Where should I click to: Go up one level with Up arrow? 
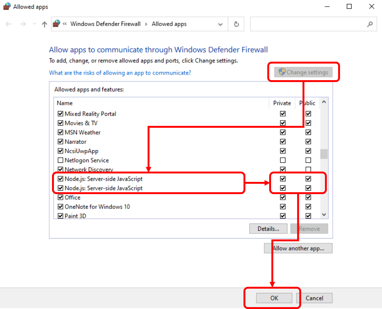44,24
